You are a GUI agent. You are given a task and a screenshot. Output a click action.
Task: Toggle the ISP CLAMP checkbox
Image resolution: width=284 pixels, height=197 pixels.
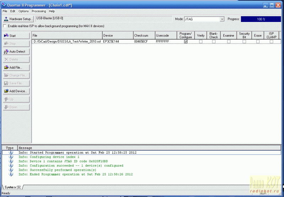(x=271, y=41)
